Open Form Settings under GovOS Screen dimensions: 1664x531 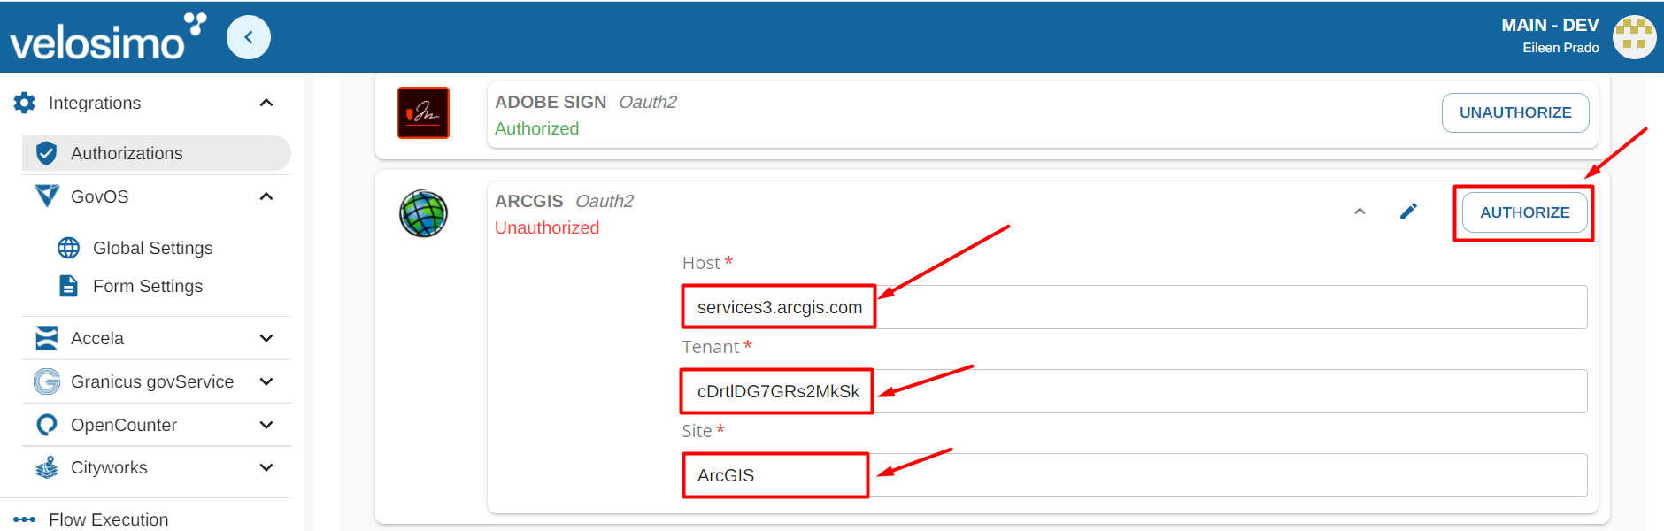click(148, 286)
